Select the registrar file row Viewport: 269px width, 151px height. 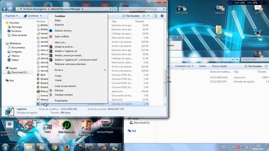click(92, 104)
